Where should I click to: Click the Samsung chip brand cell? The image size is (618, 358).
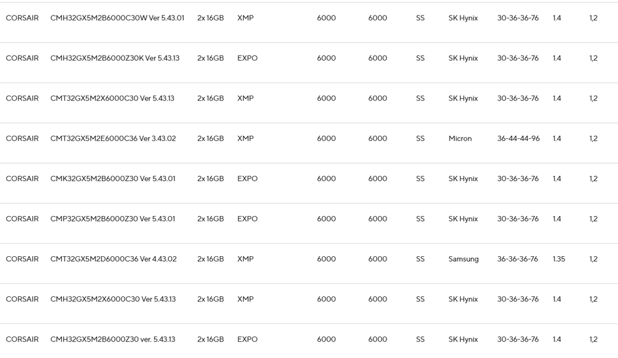[463, 259]
